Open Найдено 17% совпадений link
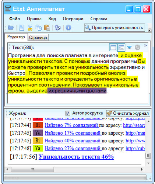Screen dimensions: 155x184 click(73, 133)
